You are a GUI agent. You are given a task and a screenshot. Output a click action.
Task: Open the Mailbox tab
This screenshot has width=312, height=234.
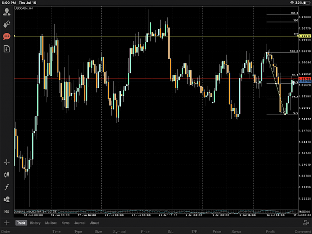(x=51, y=223)
